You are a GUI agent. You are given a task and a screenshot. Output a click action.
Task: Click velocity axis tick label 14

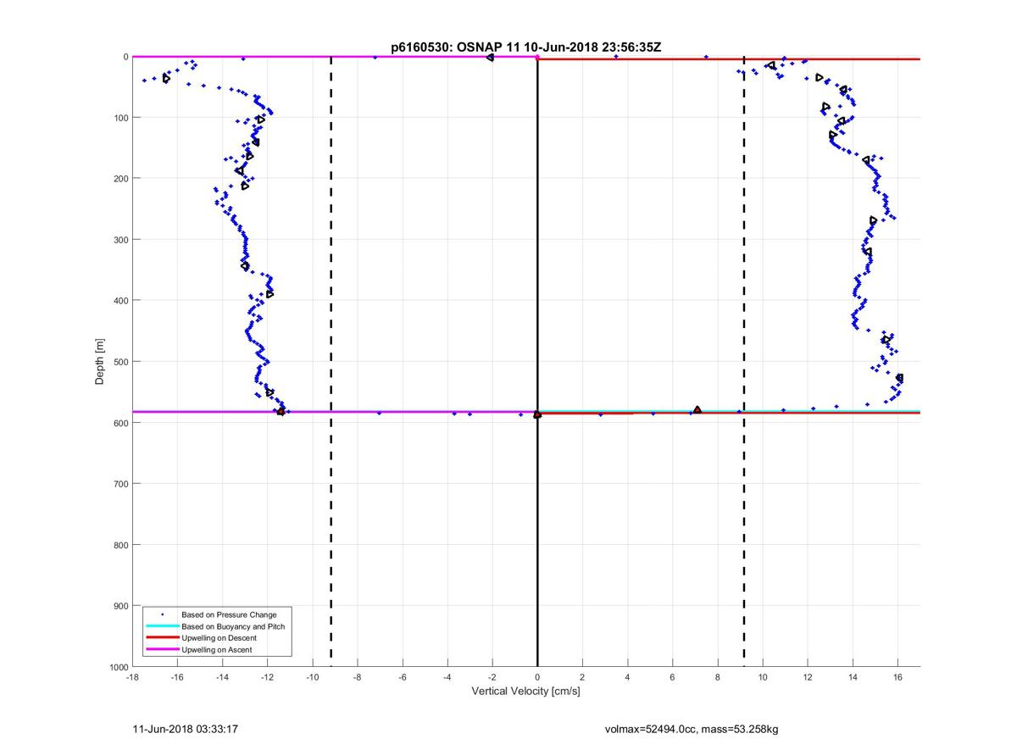point(852,677)
